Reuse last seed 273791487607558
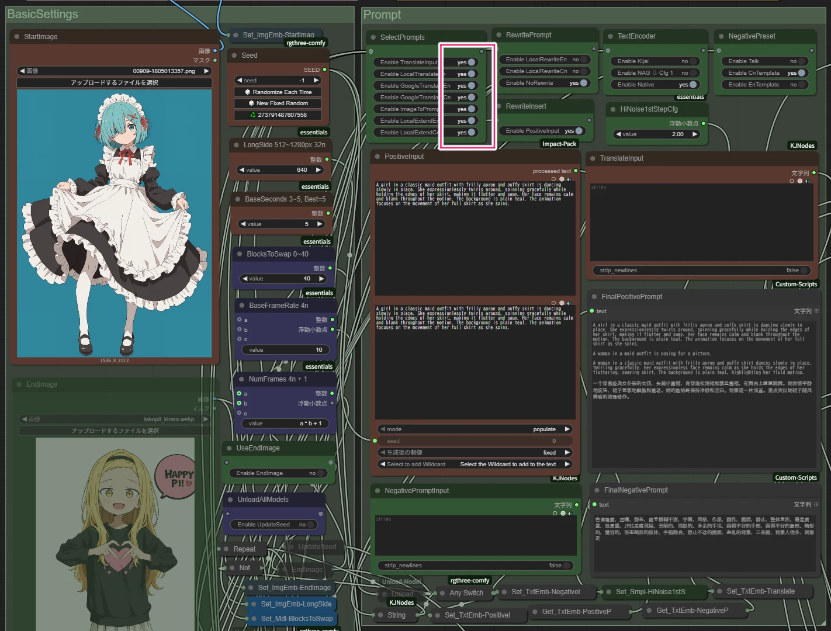 (x=278, y=115)
